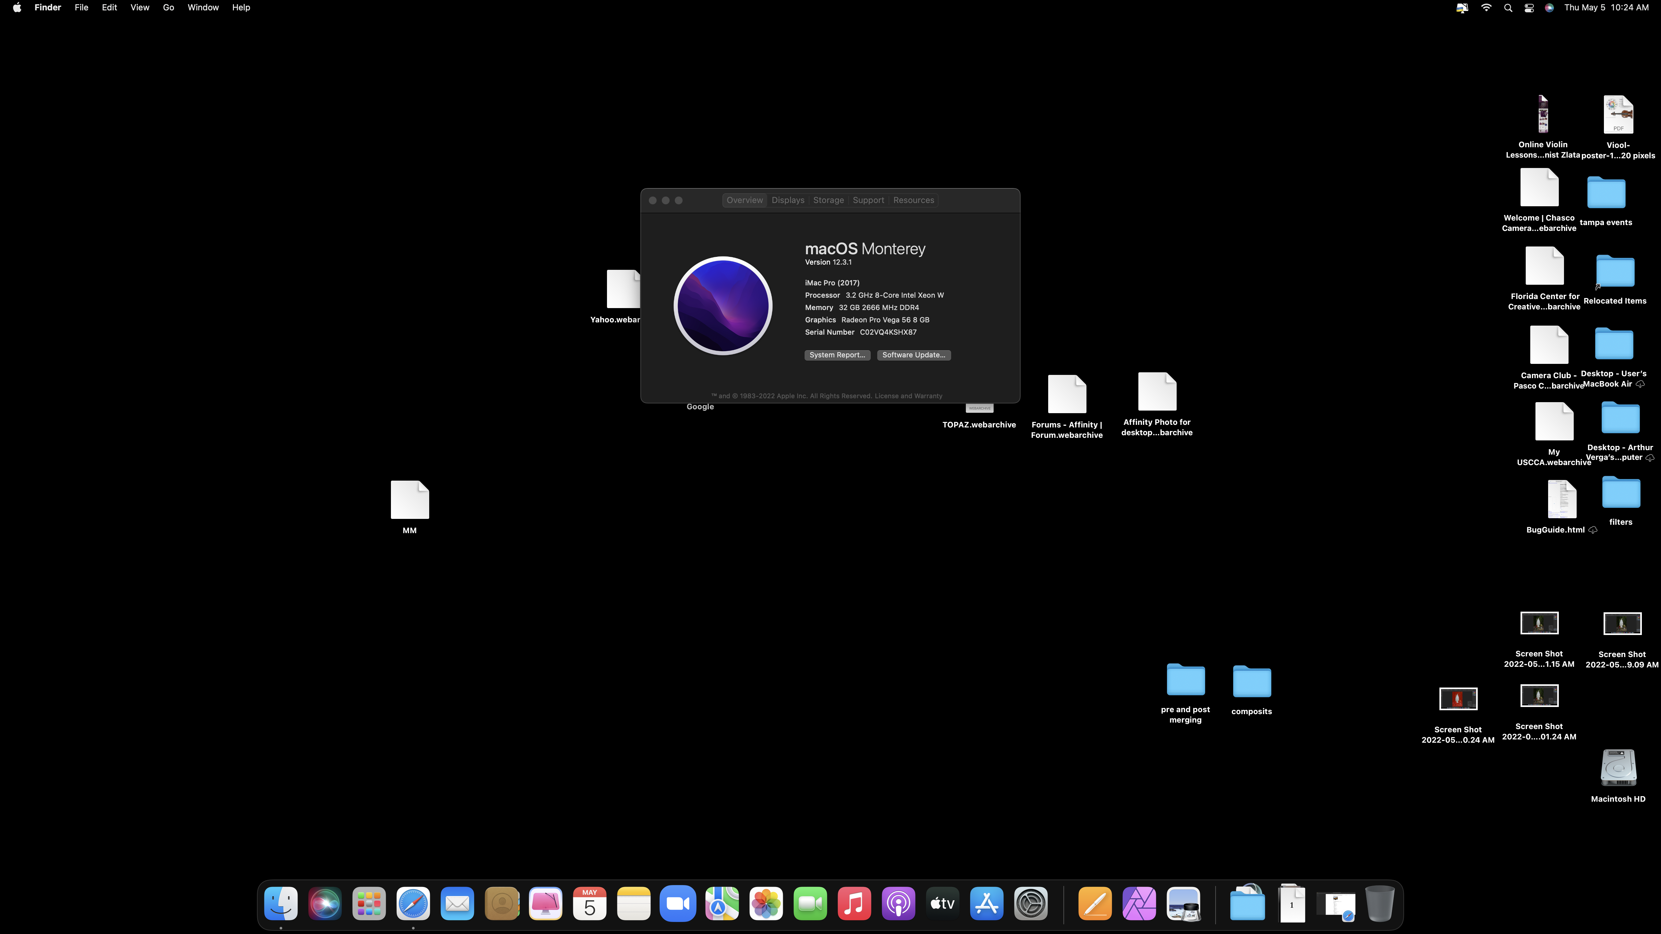Open Photos from the Dock
Viewport: 1661px width, 934px height.
(766, 904)
